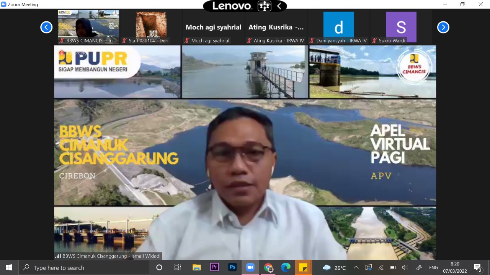Open the Lenovo bar's network-diagram icon
The height and width of the screenshot is (275, 490).
click(265, 6)
